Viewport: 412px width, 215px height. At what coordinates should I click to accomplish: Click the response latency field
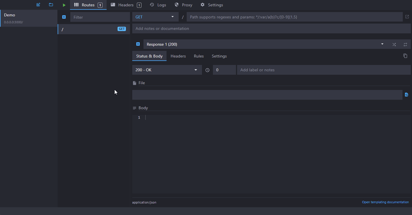tap(224, 70)
